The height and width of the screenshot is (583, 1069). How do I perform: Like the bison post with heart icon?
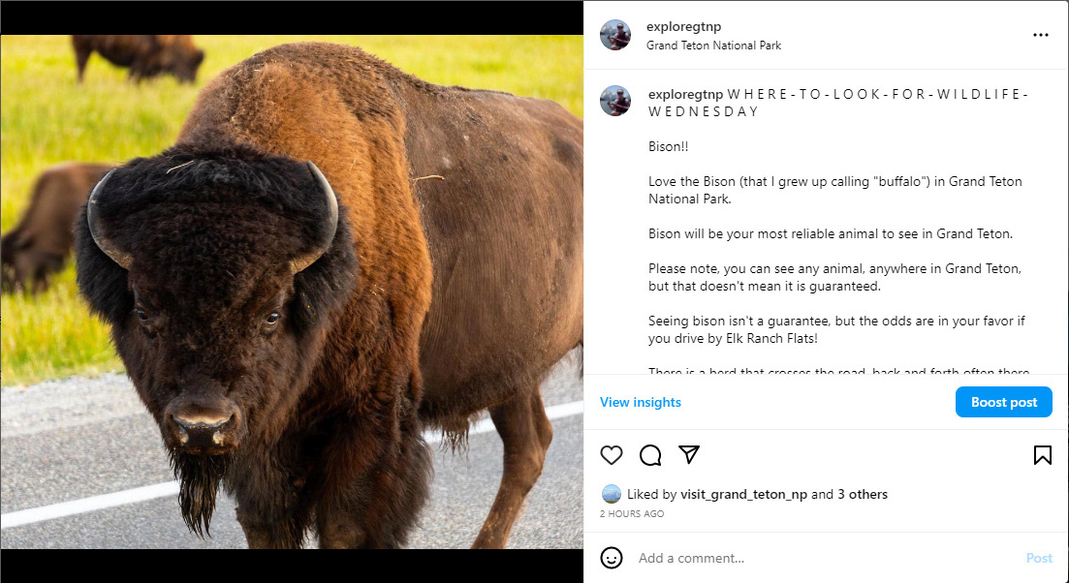tap(612, 455)
